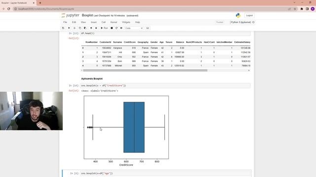Click the webcam overlay video
Image resolution: width=316 pixels, height=177 pixels.
coord(31,111)
